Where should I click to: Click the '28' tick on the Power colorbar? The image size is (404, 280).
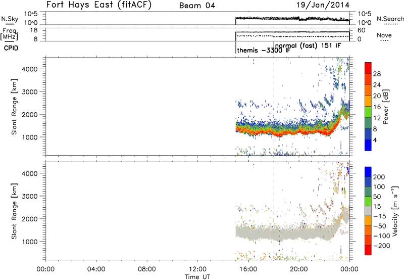tap(377, 74)
